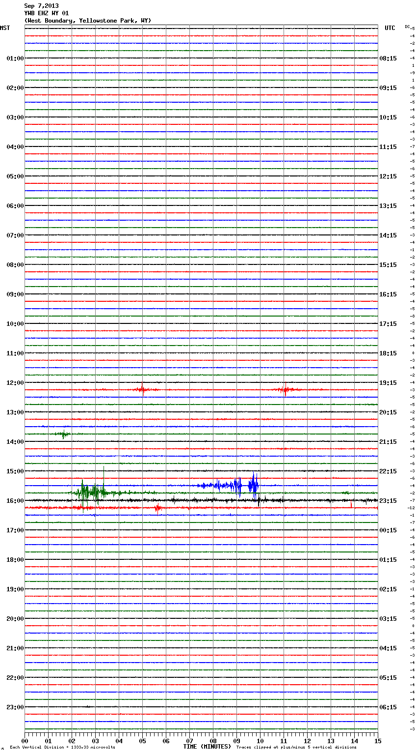Select the 19:00 MST time label
Viewport: 417px width, 754px height.
coord(15,589)
